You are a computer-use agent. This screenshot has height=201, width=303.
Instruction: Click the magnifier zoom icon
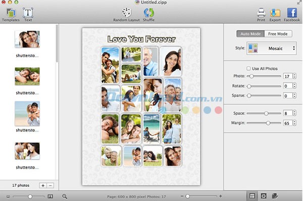[x=65, y=196]
